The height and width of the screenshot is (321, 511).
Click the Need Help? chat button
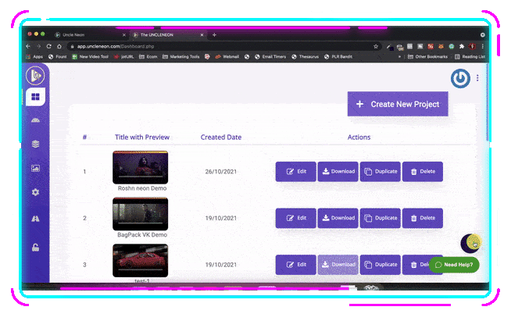pyautogui.click(x=454, y=265)
